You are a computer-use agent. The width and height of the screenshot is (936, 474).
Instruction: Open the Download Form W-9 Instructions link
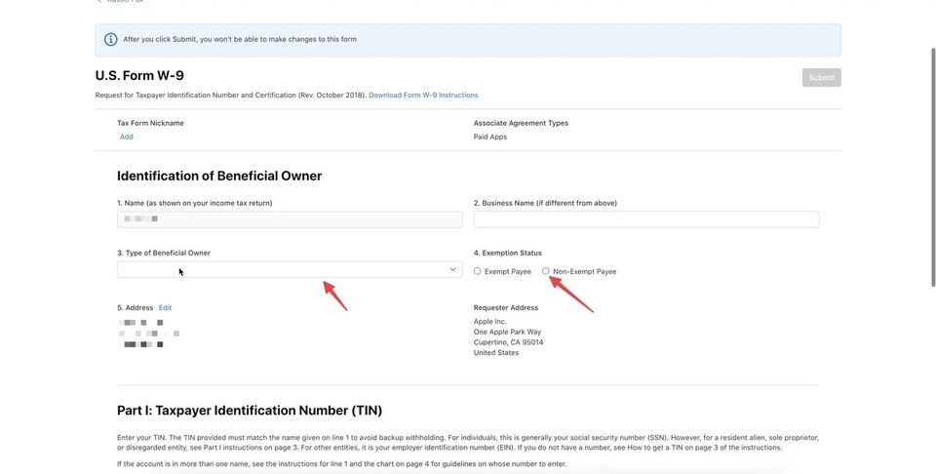pyautogui.click(x=423, y=95)
